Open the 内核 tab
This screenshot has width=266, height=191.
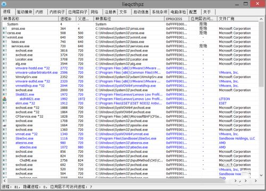39,12
